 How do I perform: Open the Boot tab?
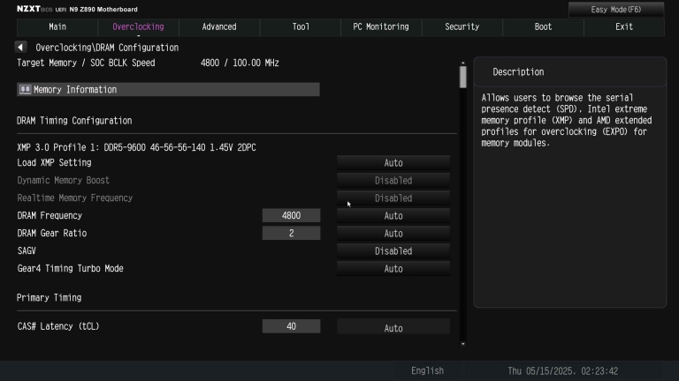point(543,26)
